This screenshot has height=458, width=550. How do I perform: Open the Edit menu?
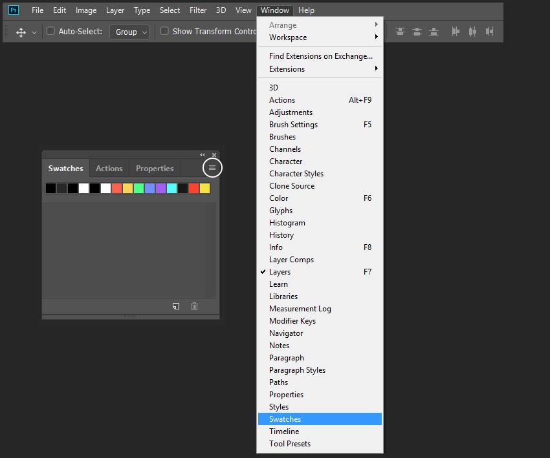coord(60,10)
